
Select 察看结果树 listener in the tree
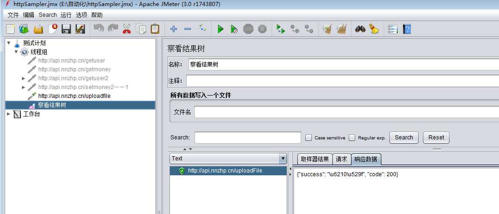tap(52, 105)
